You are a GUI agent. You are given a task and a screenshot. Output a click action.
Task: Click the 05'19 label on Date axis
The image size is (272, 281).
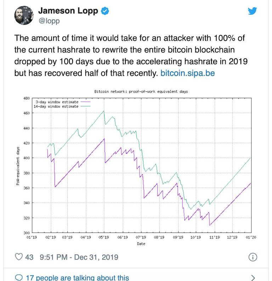[104, 237]
